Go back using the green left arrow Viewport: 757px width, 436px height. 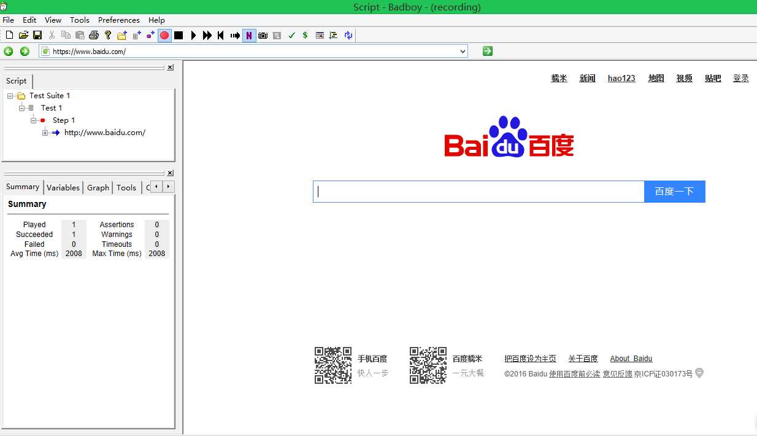9,52
